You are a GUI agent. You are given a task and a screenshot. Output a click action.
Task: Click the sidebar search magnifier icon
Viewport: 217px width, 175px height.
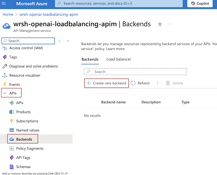point(5,41)
